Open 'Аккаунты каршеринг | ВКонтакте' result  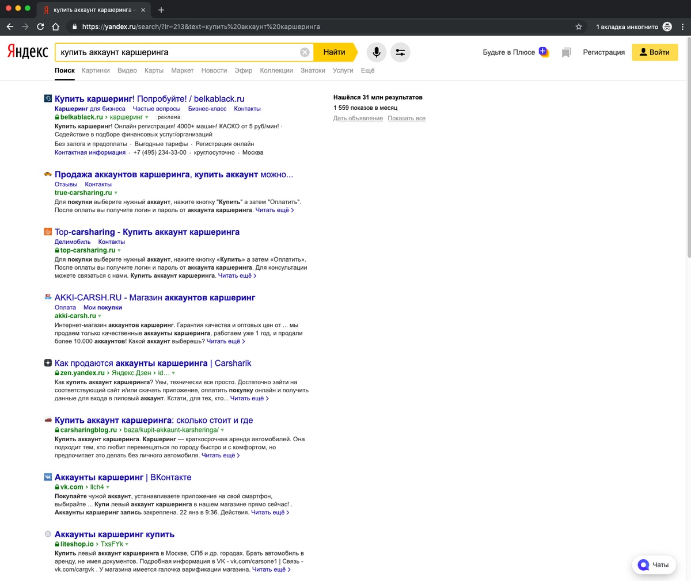tap(123, 477)
